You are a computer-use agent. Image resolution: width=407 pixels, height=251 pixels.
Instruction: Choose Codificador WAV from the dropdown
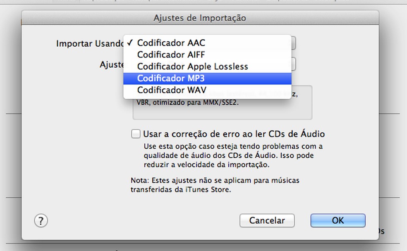click(172, 90)
